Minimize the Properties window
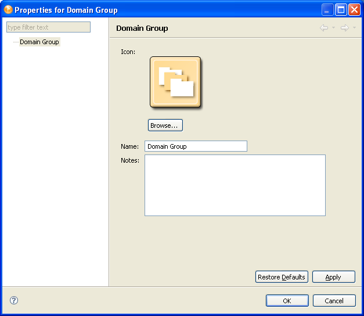The height and width of the screenshot is (316, 364). tap(327, 10)
